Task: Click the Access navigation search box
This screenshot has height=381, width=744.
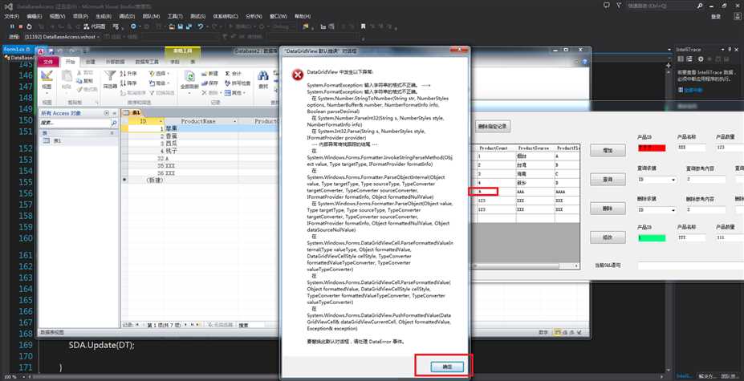Action: pos(75,123)
